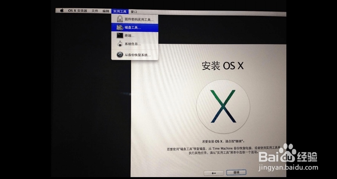Image resolution: width=337 pixels, height=179 pixels.
Task: Click the text 若要安装 OS X，请点按"继续"
Action: point(224,141)
